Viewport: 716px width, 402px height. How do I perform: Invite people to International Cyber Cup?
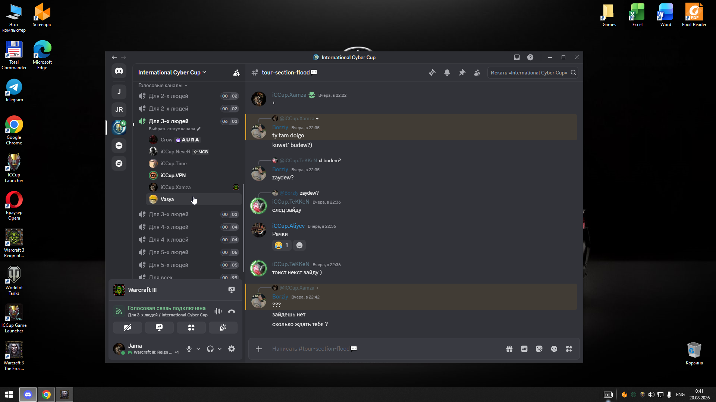click(236, 73)
